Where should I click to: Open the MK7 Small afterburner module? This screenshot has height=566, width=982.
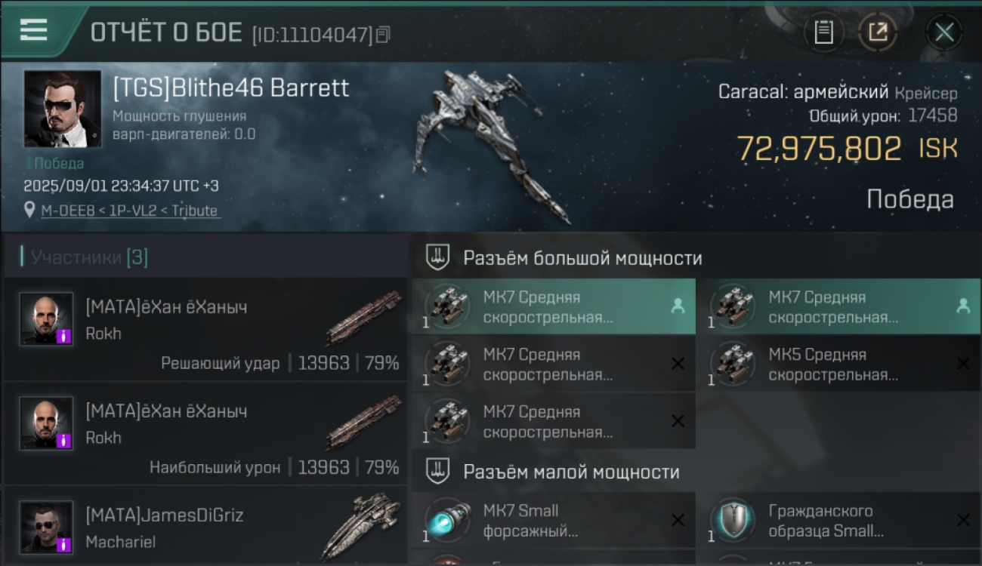(554, 520)
